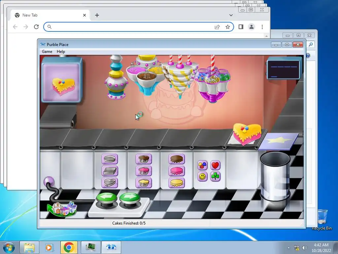Pick the pink icing button
The image size is (338, 254).
point(177,171)
